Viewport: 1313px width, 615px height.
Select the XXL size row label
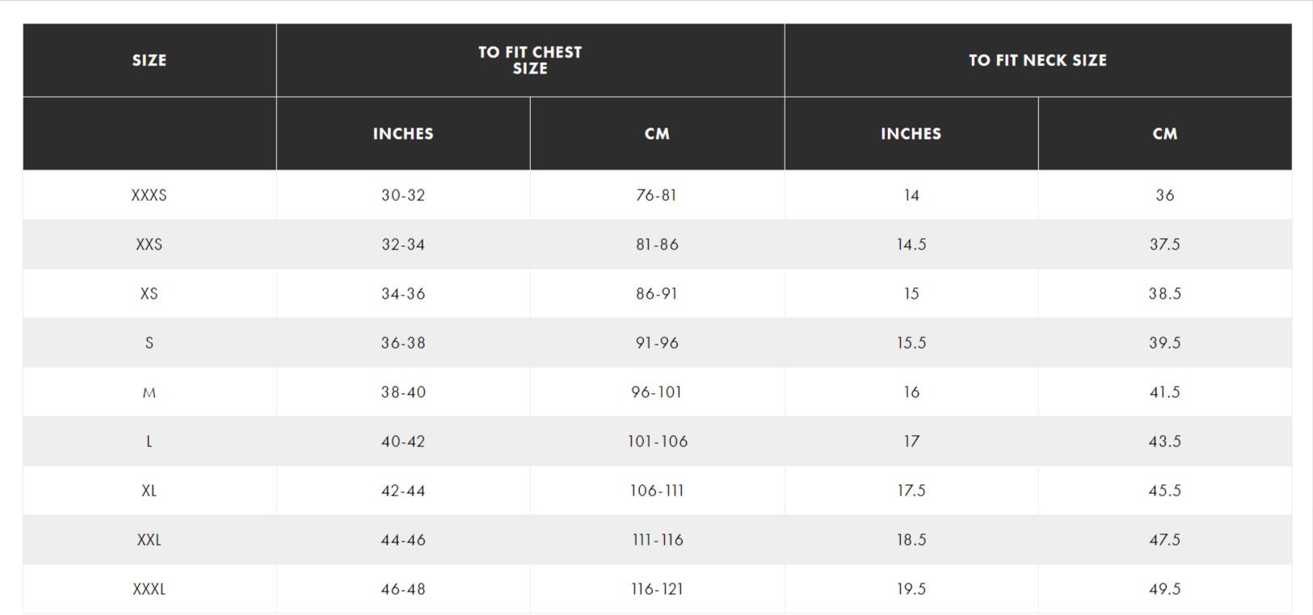[149, 540]
